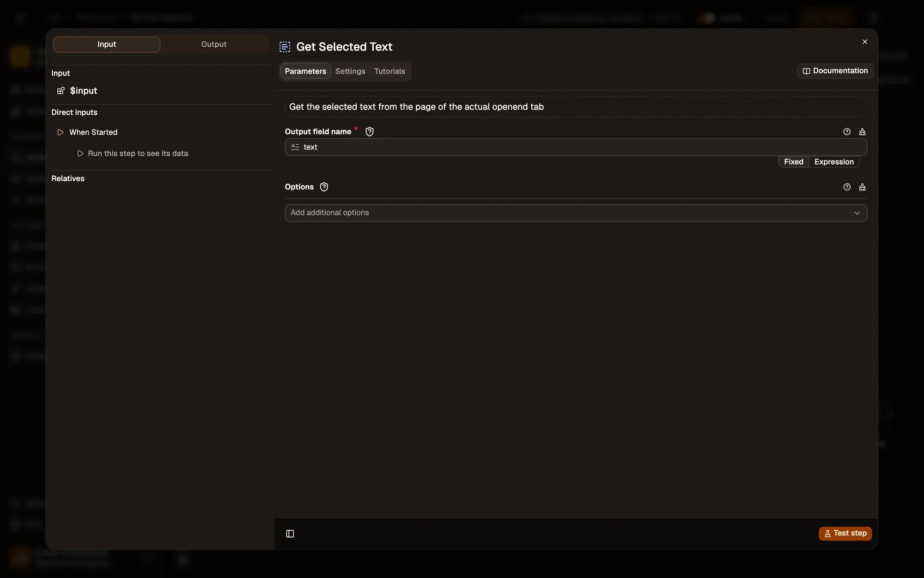Click Run this step to see its data
This screenshot has height=578, width=924.
[138, 154]
